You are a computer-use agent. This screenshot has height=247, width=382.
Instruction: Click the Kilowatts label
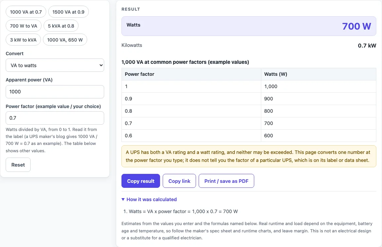(132, 45)
